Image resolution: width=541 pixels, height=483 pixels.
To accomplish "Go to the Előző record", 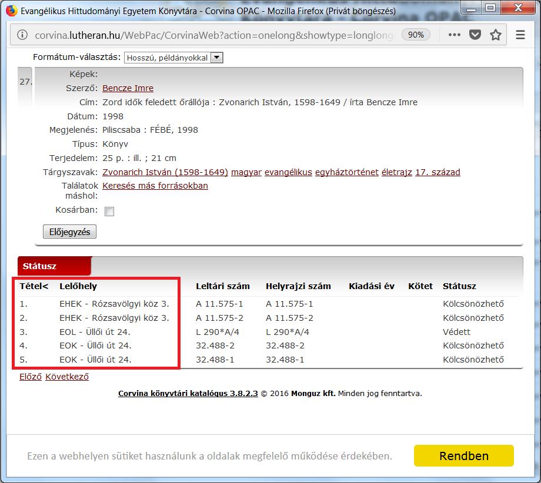I will [31, 377].
